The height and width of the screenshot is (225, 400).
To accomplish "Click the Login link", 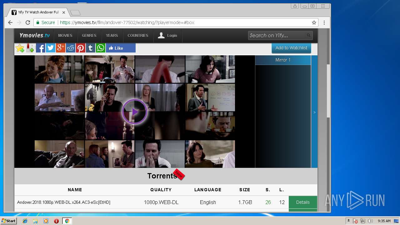I will pyautogui.click(x=167, y=35).
